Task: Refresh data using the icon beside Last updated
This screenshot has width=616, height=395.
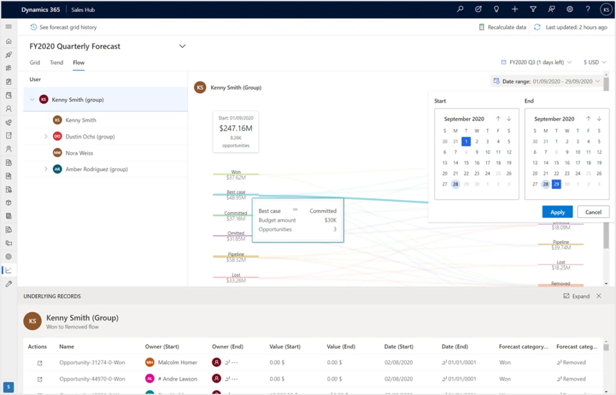Action: coord(537,27)
